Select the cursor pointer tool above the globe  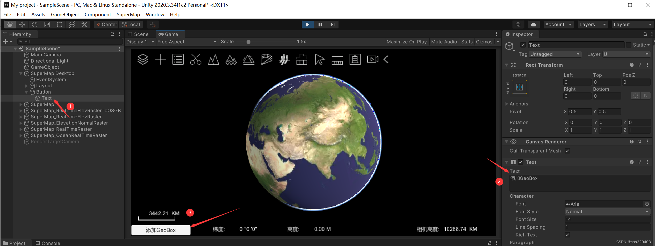coord(319,59)
